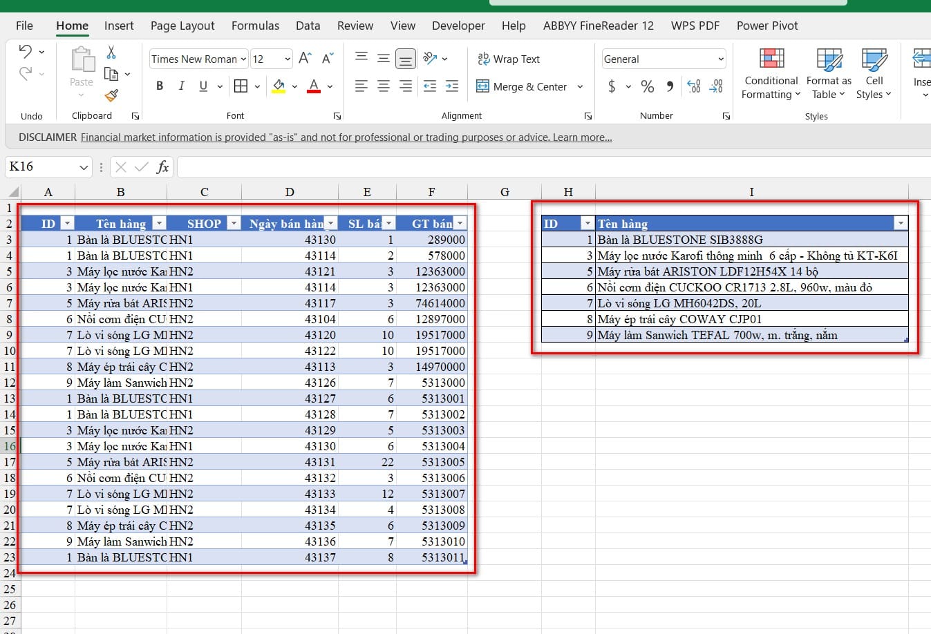Open the General number format dropdown
The height and width of the screenshot is (634, 931).
coord(721,59)
